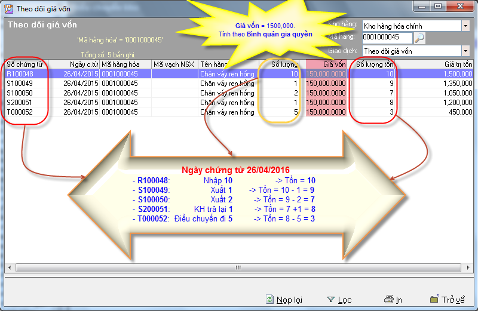Click the Trở về folder icon
This screenshot has width=478, height=311.
(434, 299)
